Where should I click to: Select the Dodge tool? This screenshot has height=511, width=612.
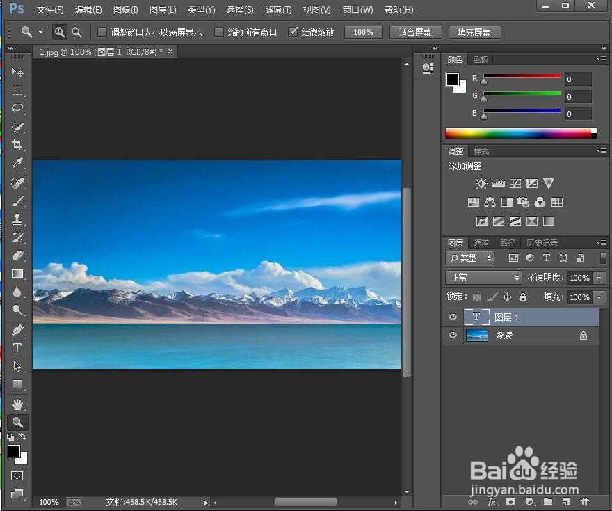pos(17,310)
